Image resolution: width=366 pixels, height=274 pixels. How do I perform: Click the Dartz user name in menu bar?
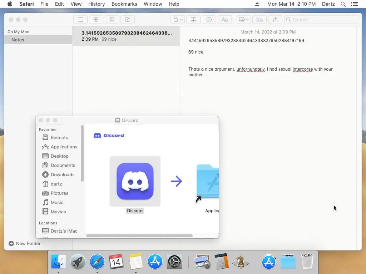tap(328, 4)
